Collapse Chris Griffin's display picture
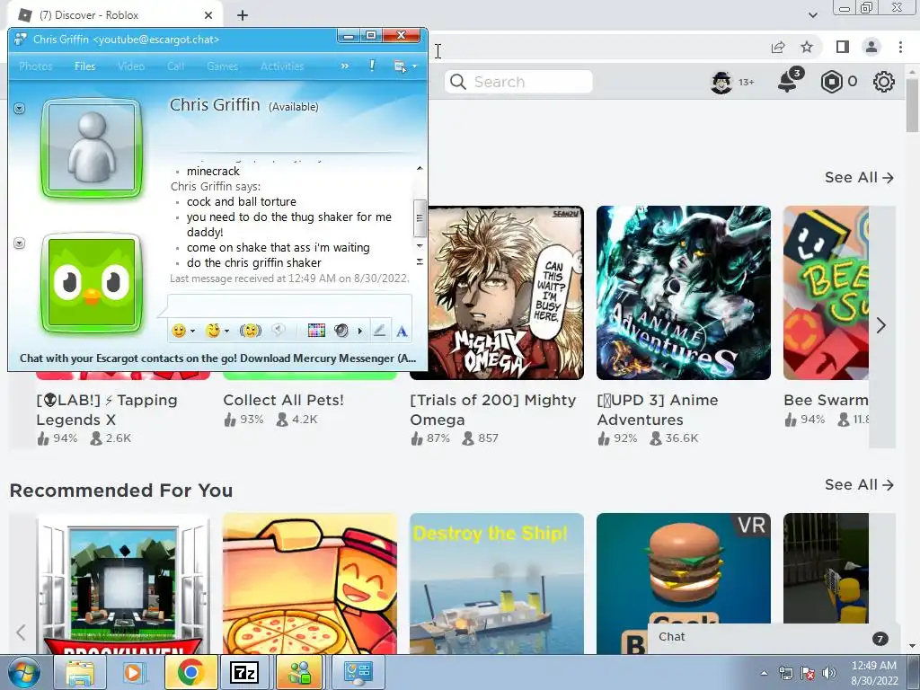 point(20,109)
